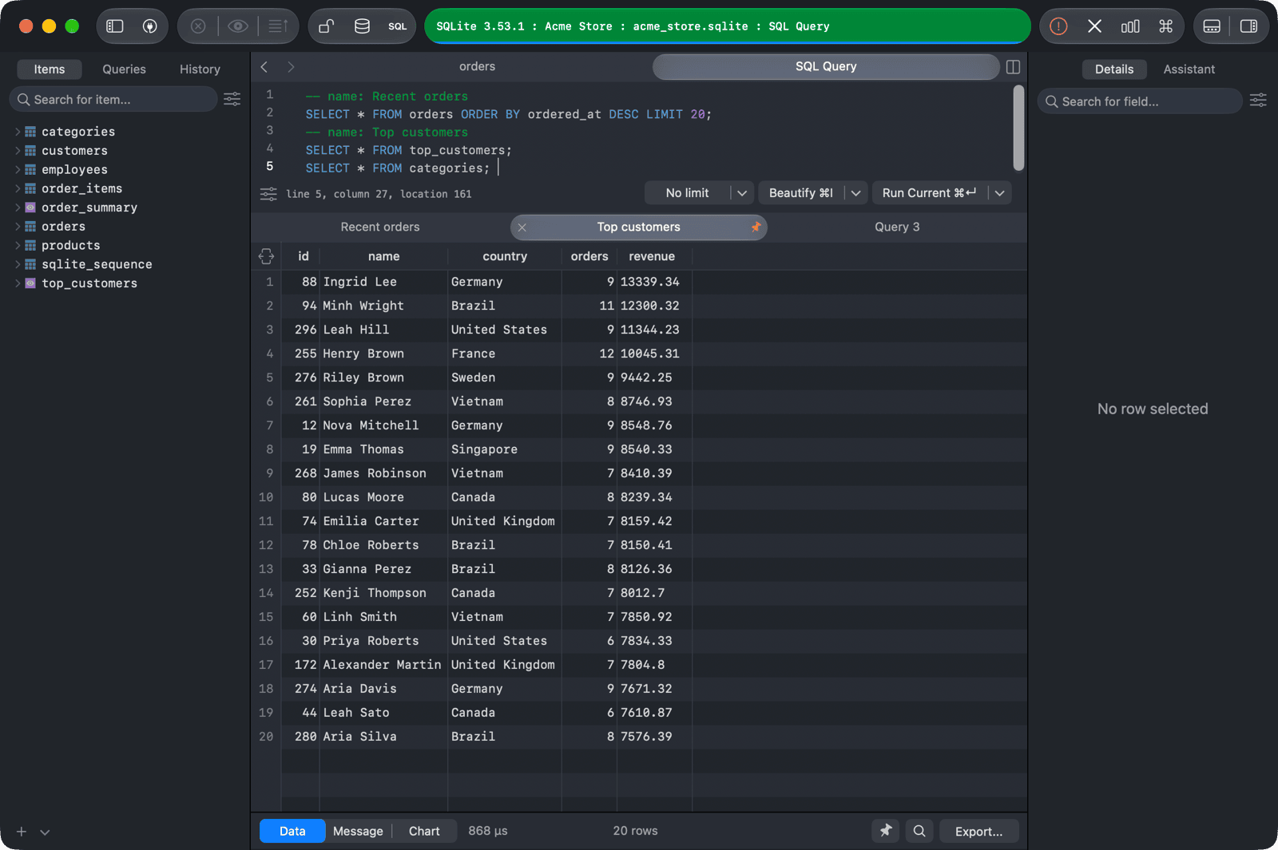Open the items filter settings icon
1278x850 pixels.
coord(232,99)
